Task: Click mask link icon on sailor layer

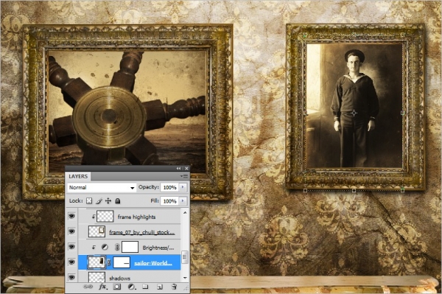Action: [x=109, y=262]
